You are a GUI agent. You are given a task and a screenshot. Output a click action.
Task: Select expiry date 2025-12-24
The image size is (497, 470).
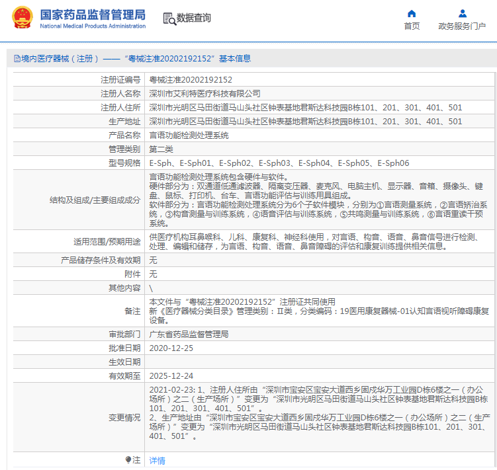(171, 376)
